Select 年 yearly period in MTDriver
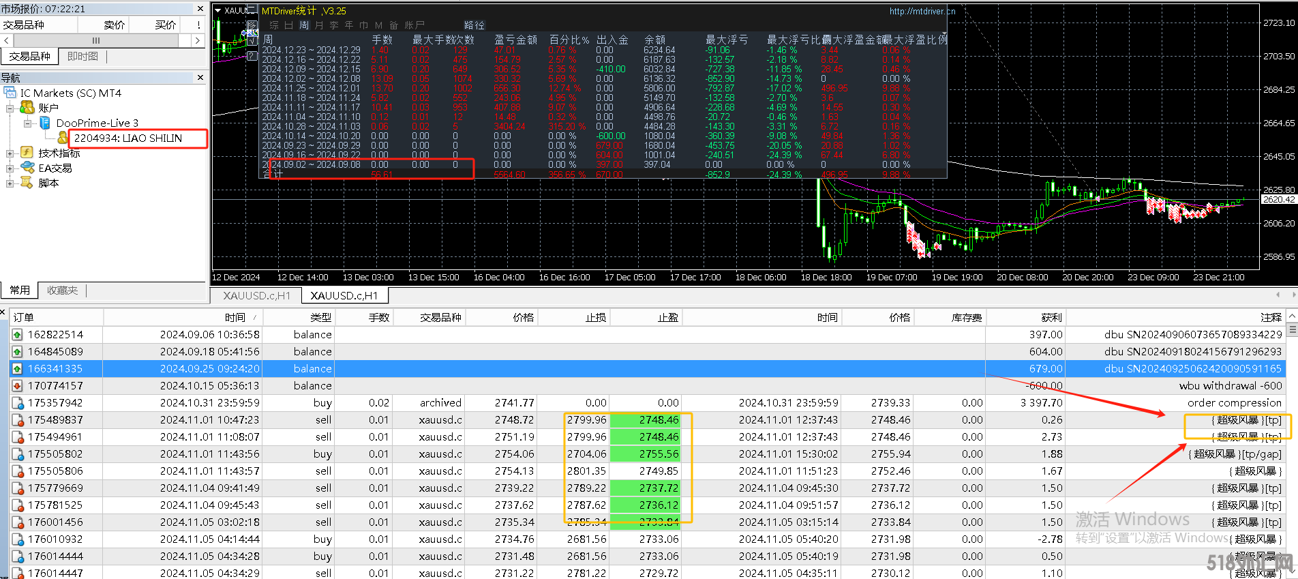The height and width of the screenshot is (579, 1298). pos(349,25)
